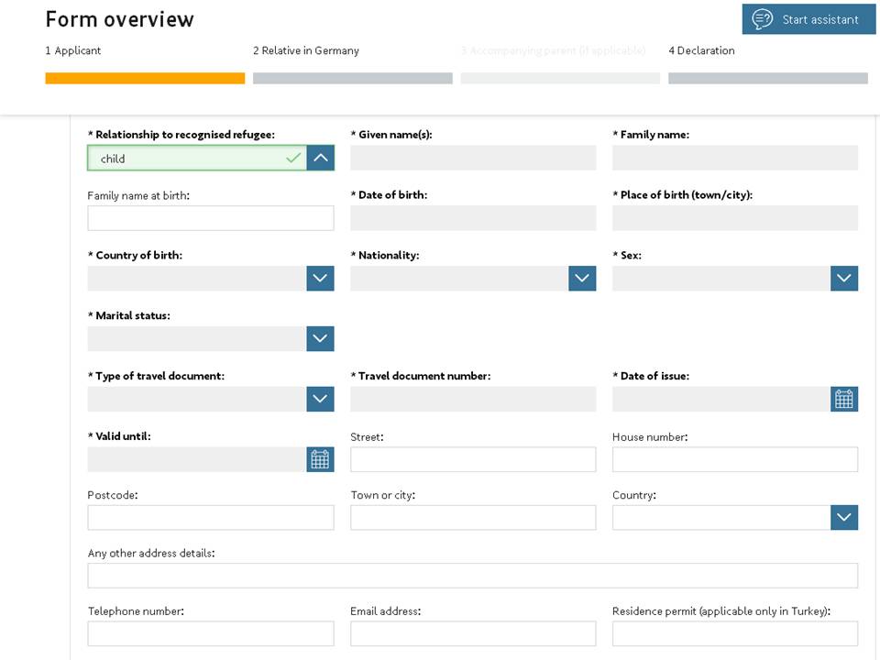Image resolution: width=880 pixels, height=660 pixels.
Task: Expand the Type of travel document dropdown
Action: 319,399
